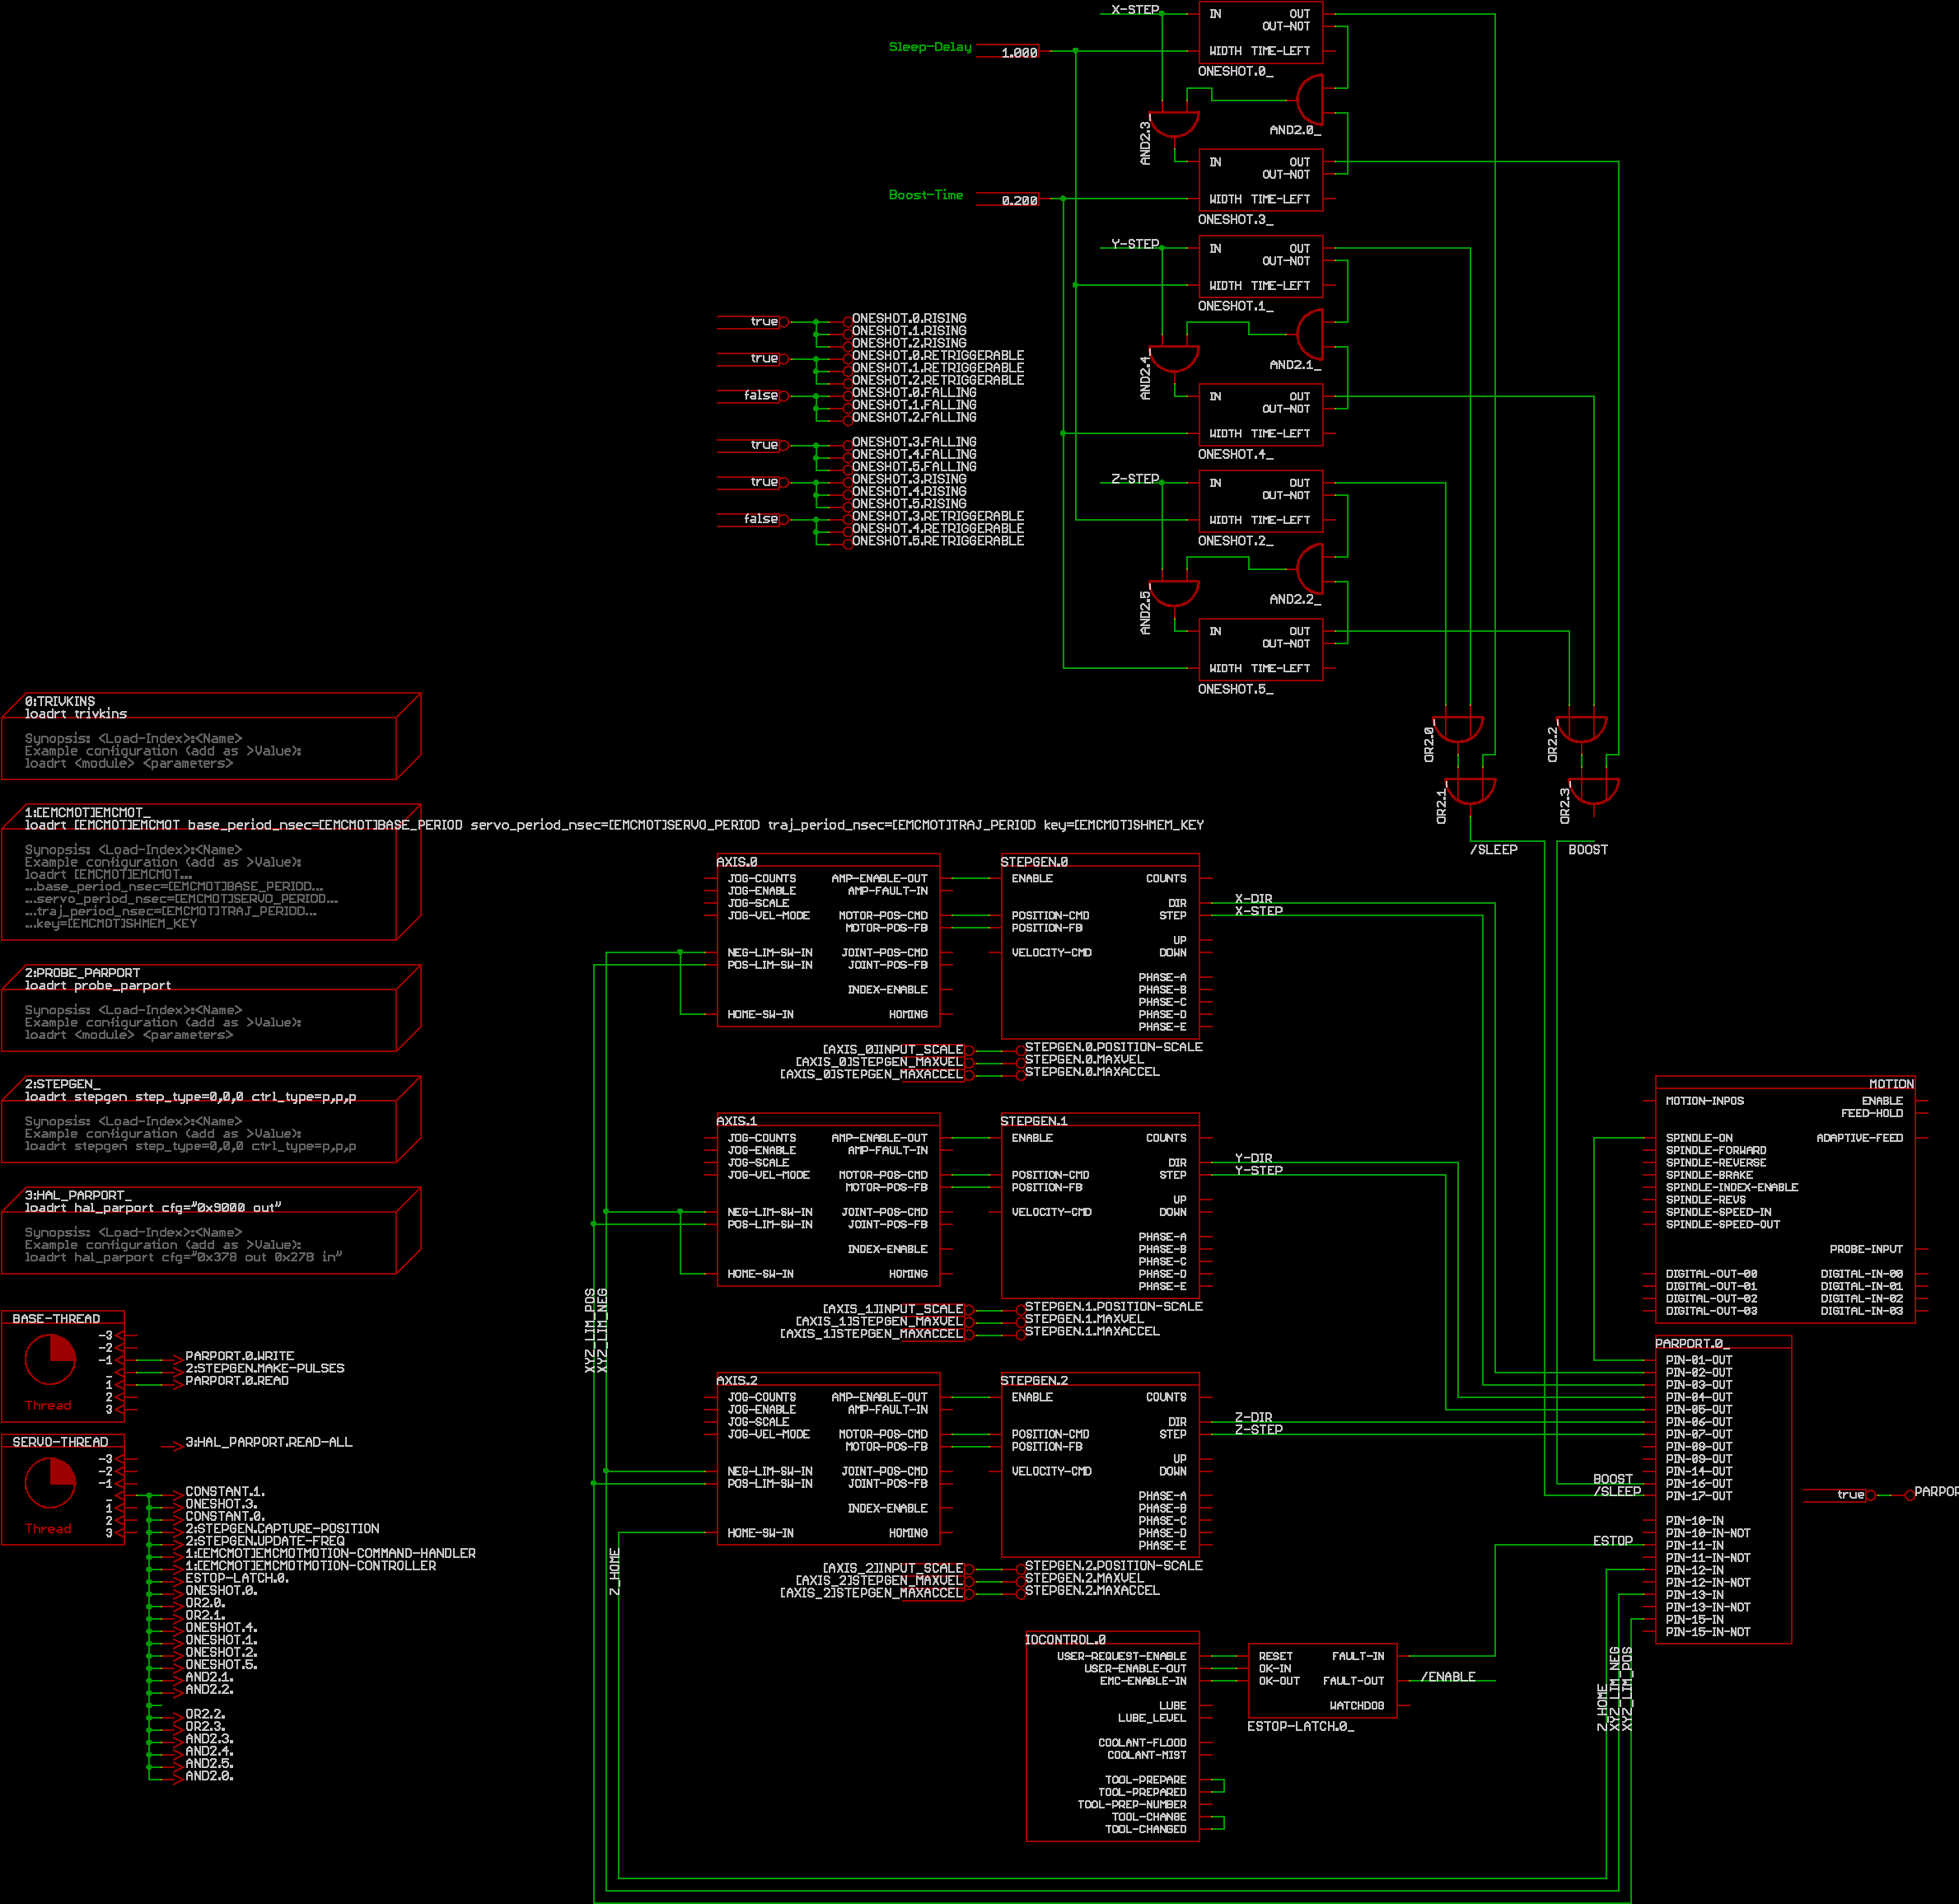
Task: Click the PARPORT.0_ block title
Action: pos(1691,1343)
